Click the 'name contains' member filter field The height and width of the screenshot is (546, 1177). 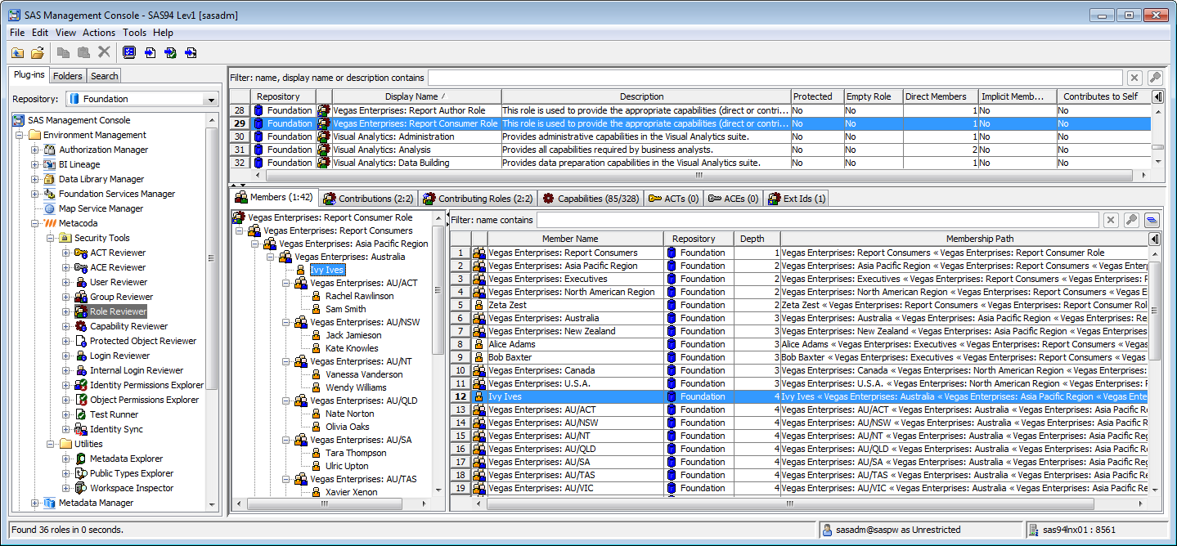(x=817, y=220)
